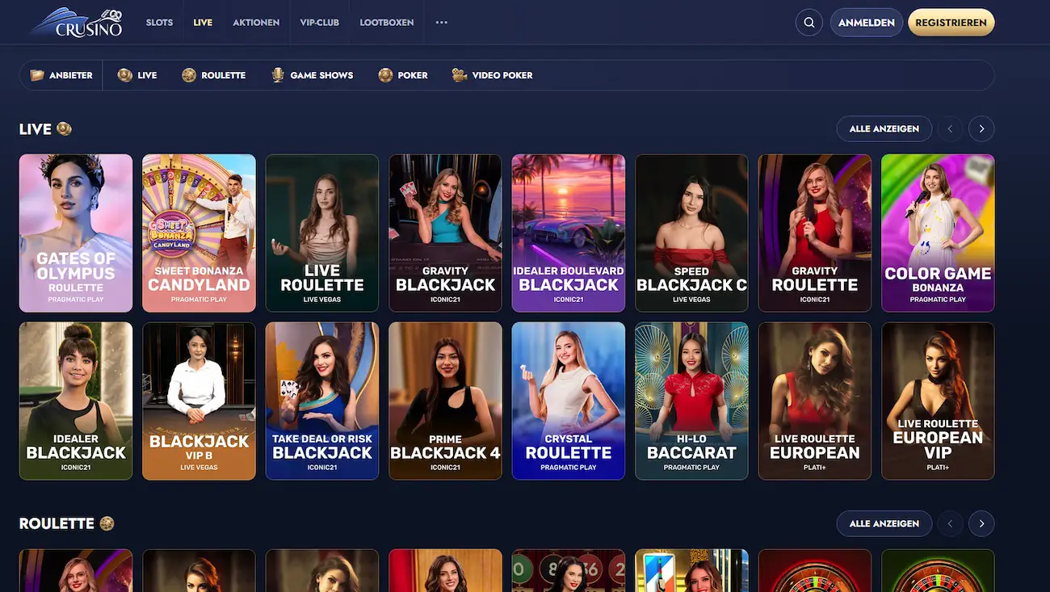This screenshot has width=1050, height=592.
Task: Open Crystal Roulette game card
Action: [x=569, y=401]
